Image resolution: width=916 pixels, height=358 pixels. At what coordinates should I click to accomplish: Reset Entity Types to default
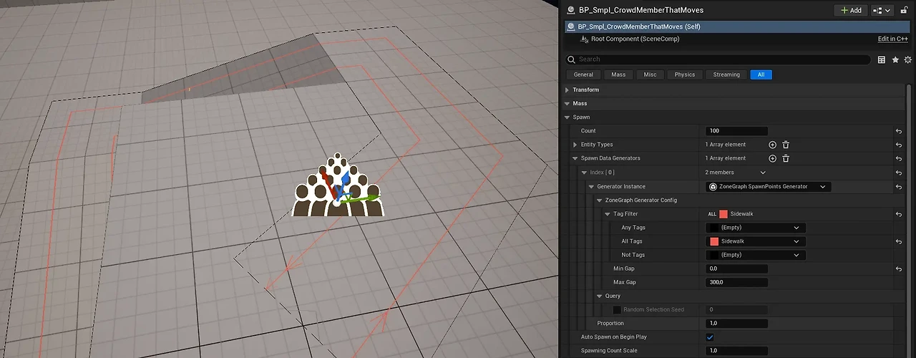899,145
